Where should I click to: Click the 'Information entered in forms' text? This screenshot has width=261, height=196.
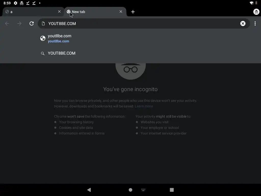point(82,133)
